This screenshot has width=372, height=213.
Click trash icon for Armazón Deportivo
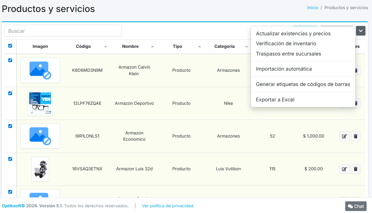click(356, 103)
